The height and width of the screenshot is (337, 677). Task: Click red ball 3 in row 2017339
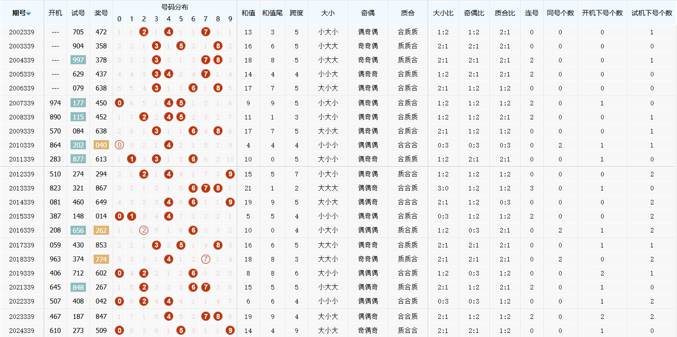click(x=156, y=245)
